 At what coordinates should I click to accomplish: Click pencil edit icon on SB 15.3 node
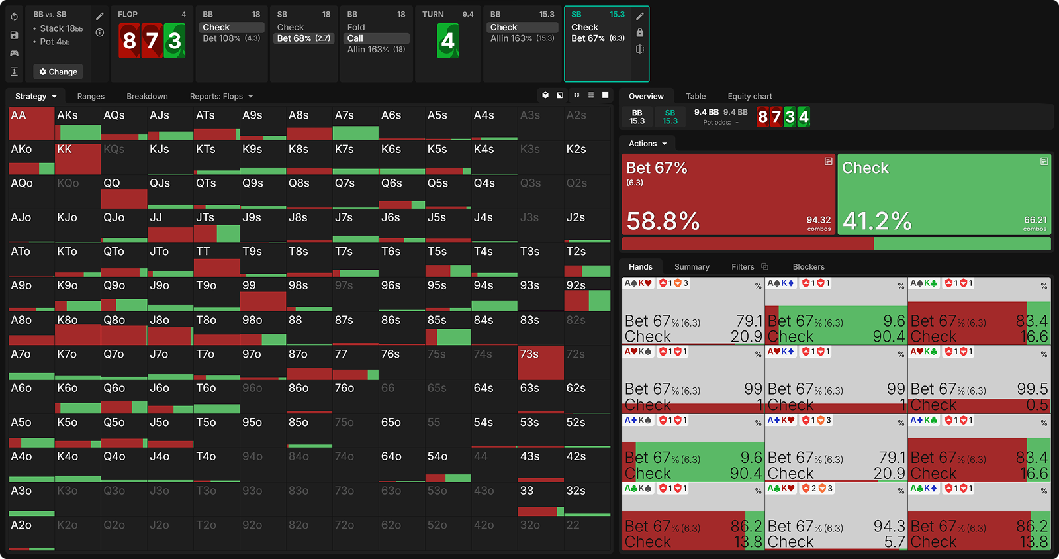tap(639, 16)
